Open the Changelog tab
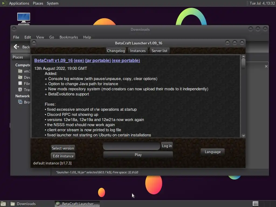This screenshot has width=276, height=207. (116, 51)
